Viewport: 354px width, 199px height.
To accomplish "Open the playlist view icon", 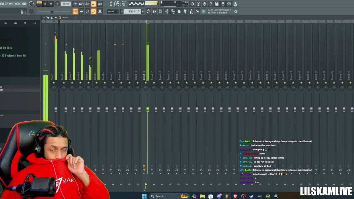I will pos(148,11).
